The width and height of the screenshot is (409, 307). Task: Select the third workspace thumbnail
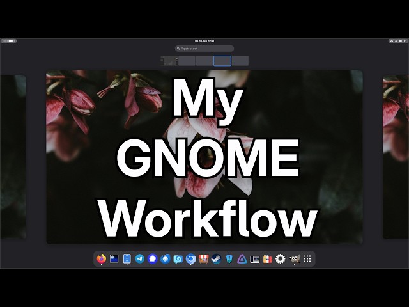(204, 61)
